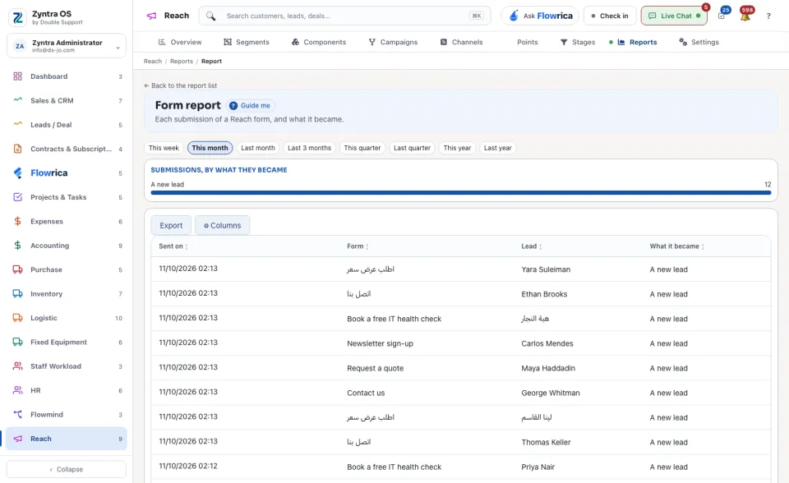Screen dimensions: 789x483
Task: Open the Logistic truck icon
Action: [17, 317]
